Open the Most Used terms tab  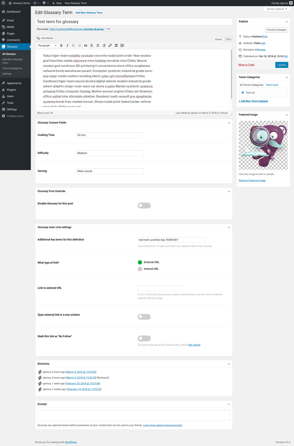(272, 85)
